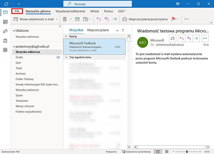Open the Calendar module in the sidebar
The width and height of the screenshot is (214, 154).
tap(5, 22)
